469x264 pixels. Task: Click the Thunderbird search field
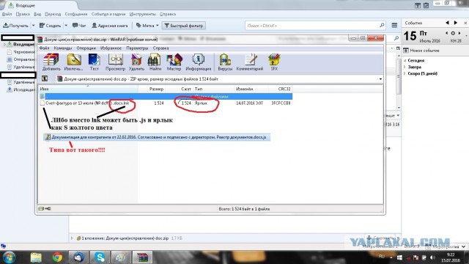tap(314, 26)
